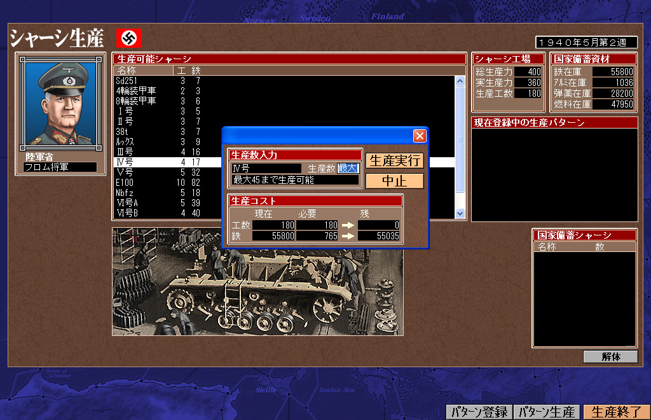Click the 鉄 column header

196,71
